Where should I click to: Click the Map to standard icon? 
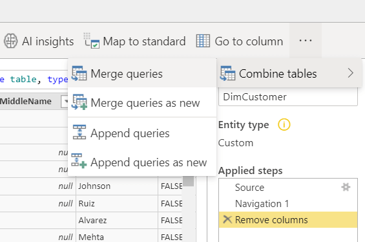click(x=92, y=41)
